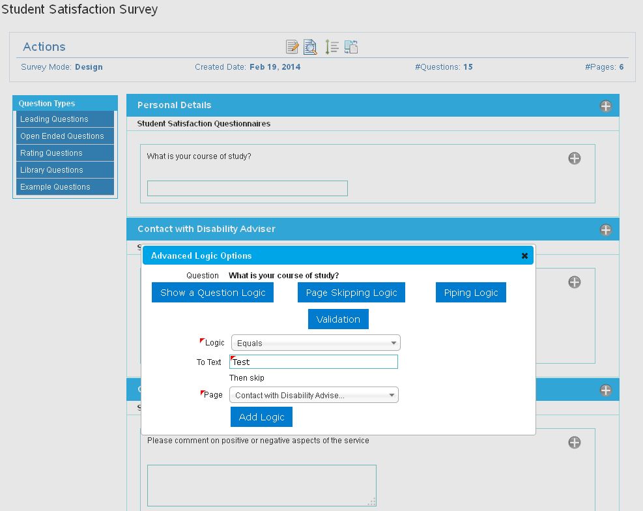Open Open Ended Questions type

click(64, 136)
